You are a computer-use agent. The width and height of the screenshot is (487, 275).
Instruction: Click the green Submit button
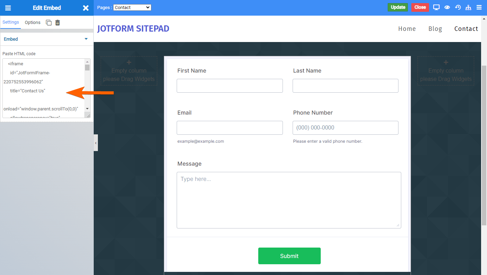pos(289,256)
